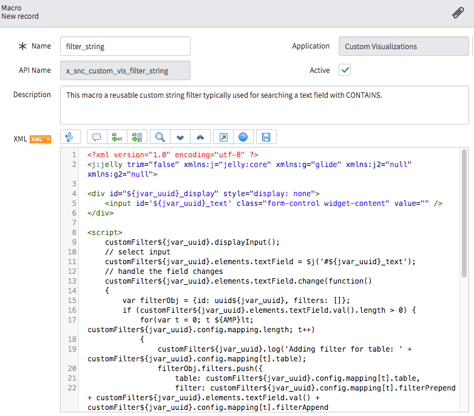Click line number 8 in the gutter
474x416 pixels.
(74, 232)
